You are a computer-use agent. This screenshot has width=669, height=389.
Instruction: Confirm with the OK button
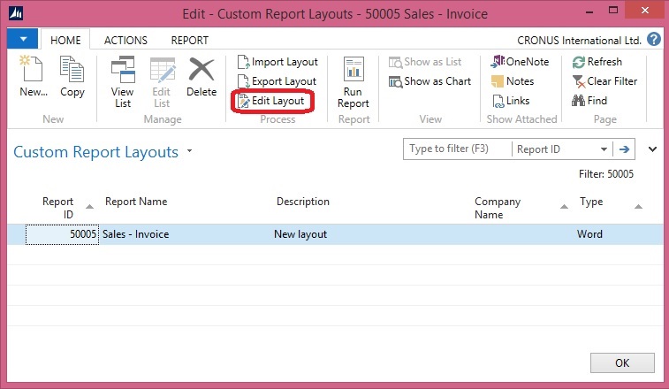pyautogui.click(x=622, y=363)
